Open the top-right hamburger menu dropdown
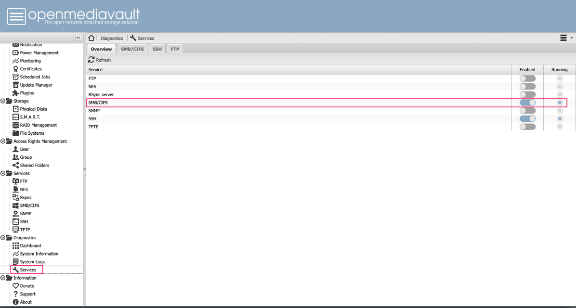Screen dimensions: 576x308 566,38
